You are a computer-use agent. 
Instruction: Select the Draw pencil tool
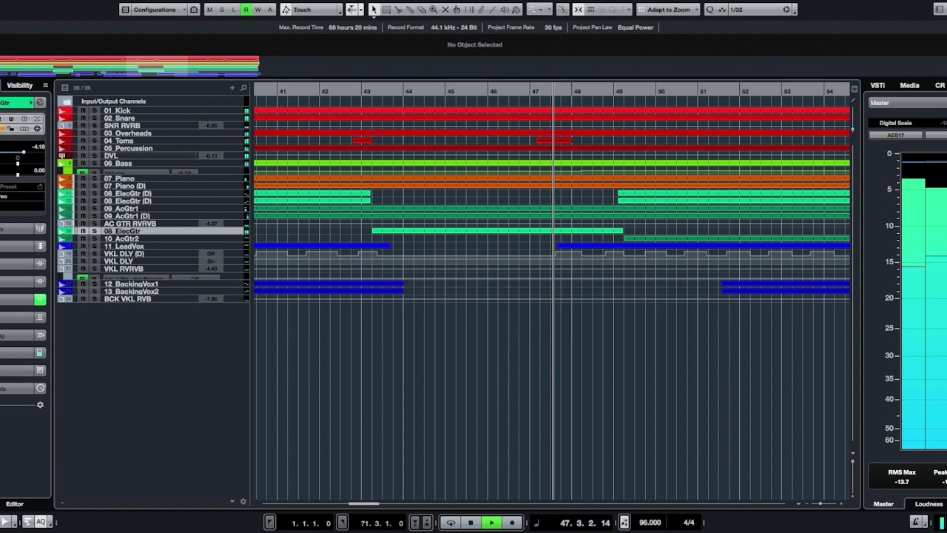click(482, 10)
